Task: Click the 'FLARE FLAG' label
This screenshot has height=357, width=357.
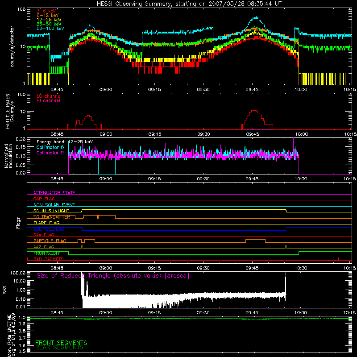Action: click(x=46, y=223)
